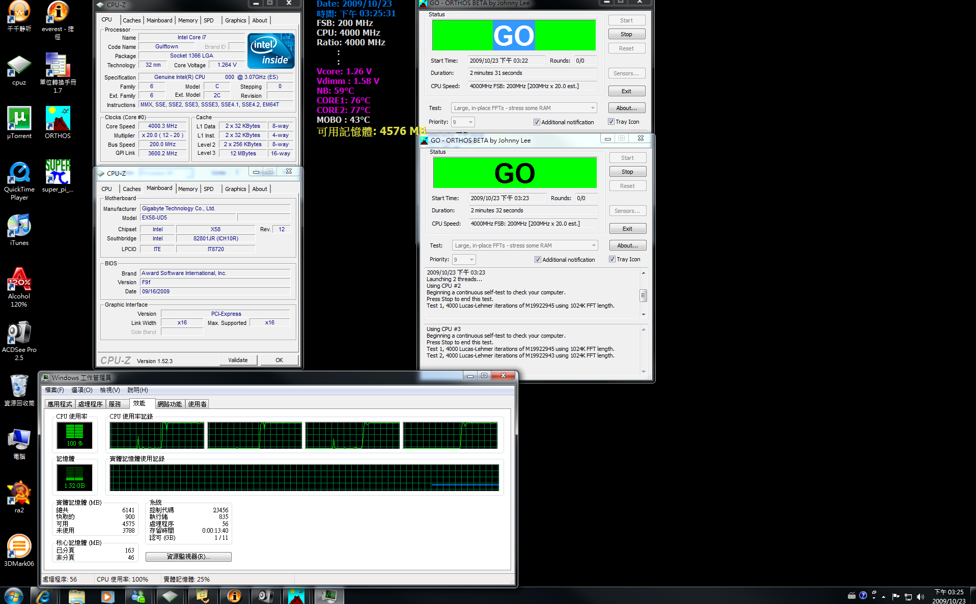Click scroll down arrow of lower ORTHOS log

[644, 372]
